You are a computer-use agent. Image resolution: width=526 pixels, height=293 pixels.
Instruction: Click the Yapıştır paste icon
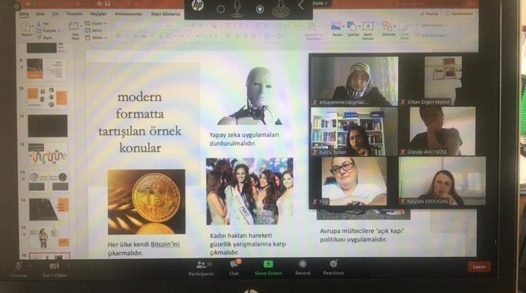coord(26,27)
